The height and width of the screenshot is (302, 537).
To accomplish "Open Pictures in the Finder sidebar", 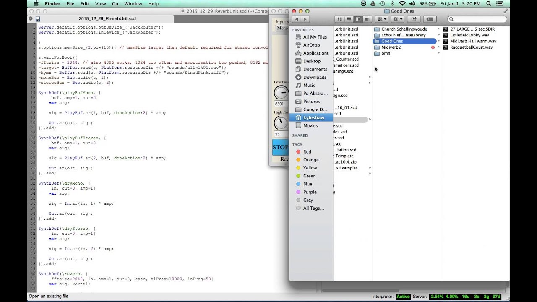I will click(311, 102).
